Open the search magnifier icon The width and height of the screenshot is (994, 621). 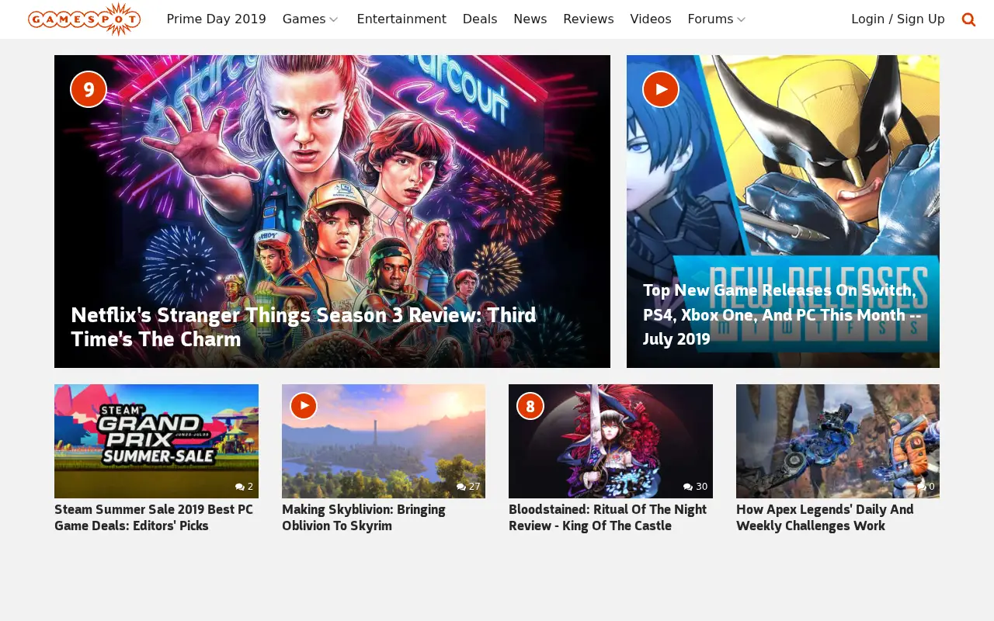tap(968, 19)
